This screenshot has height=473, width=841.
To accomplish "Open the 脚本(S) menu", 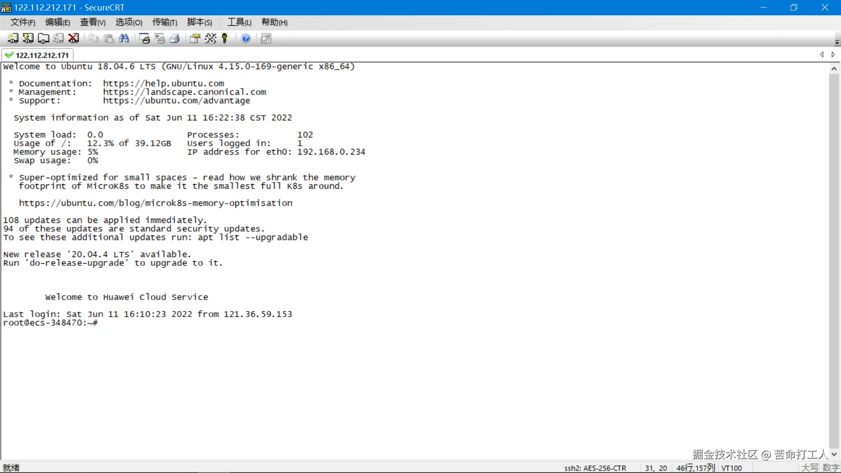I will tap(199, 22).
